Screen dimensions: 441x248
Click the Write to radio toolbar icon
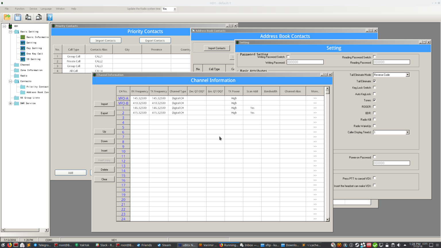[x=39, y=17]
